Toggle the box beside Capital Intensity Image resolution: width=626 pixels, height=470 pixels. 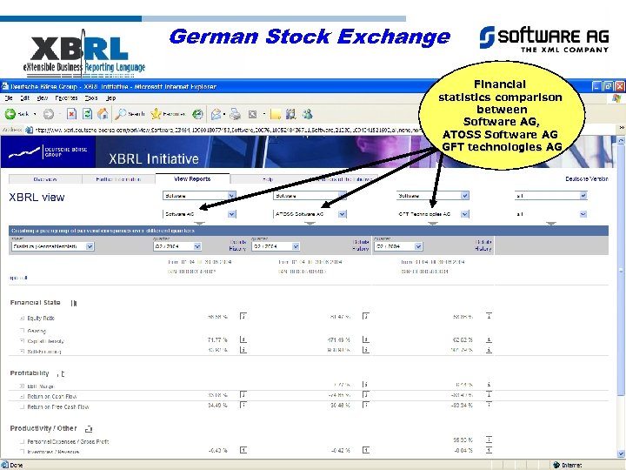coord(23,341)
